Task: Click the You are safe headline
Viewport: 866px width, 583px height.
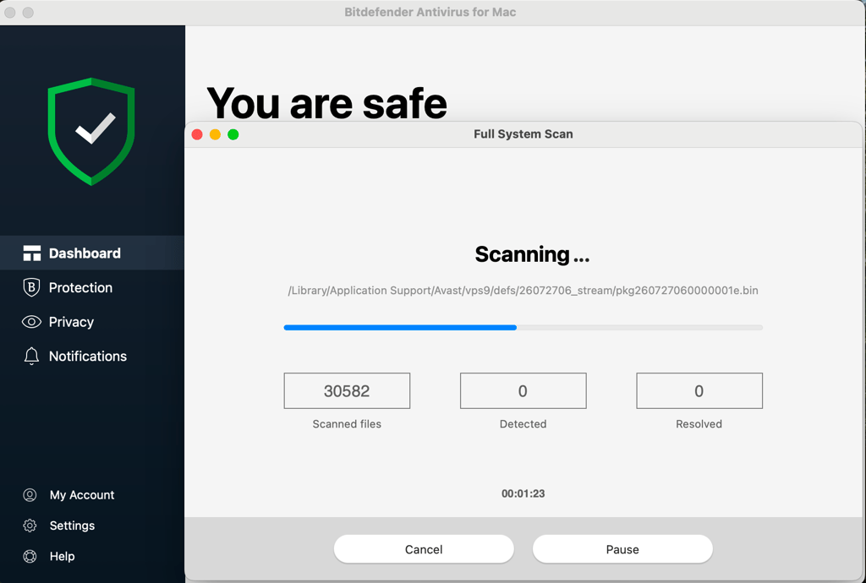Action: coord(326,103)
